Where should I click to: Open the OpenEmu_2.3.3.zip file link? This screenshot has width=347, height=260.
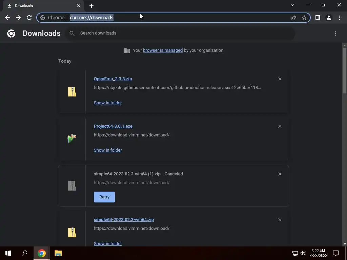113,79
